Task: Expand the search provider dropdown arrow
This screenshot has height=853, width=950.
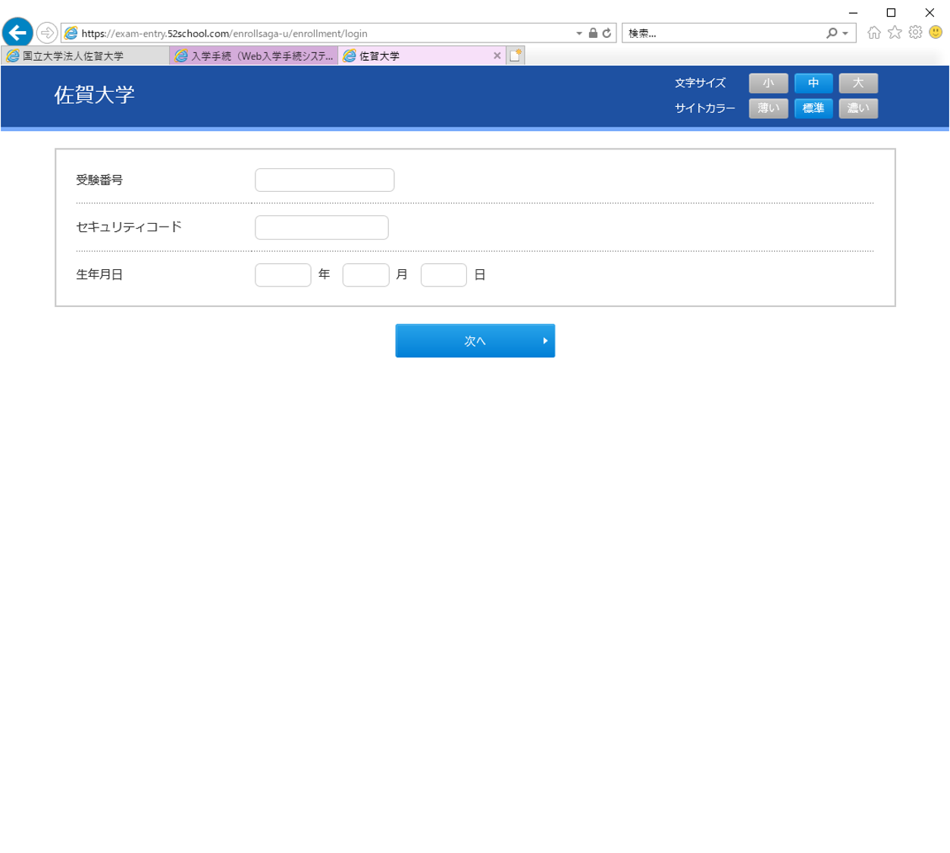Action: click(845, 33)
